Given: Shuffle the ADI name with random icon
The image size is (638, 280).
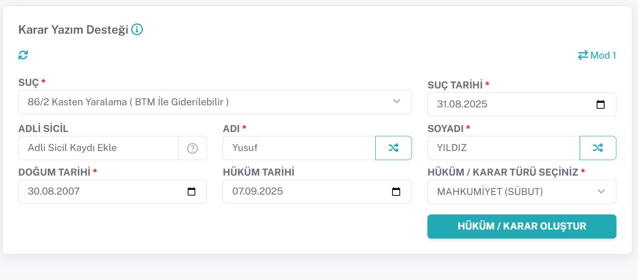Looking at the screenshot, I should [x=393, y=148].
